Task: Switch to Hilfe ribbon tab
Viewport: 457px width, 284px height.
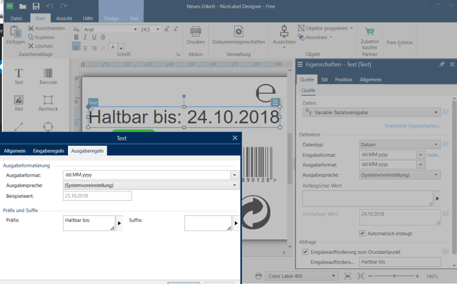Action: [88, 18]
